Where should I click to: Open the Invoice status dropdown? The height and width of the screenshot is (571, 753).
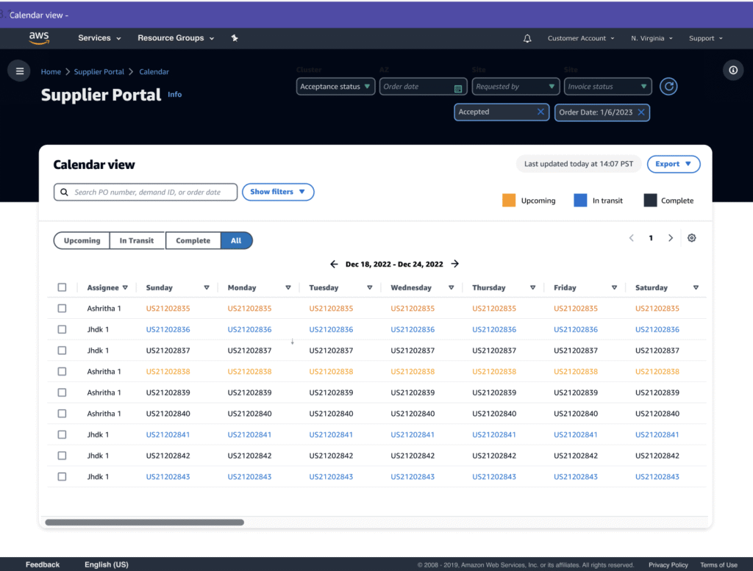click(x=608, y=87)
